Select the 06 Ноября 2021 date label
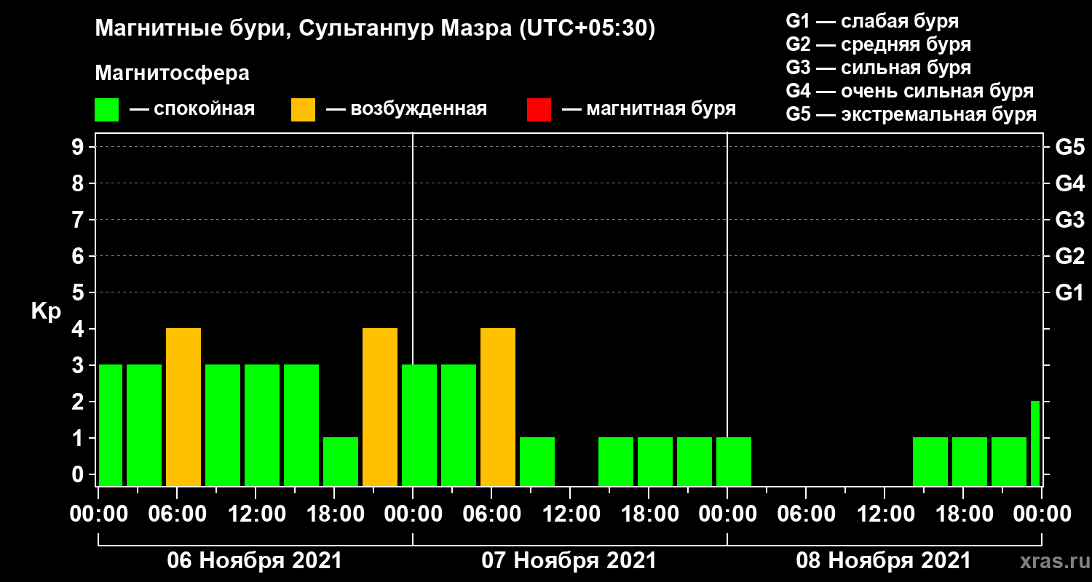Viewport: 1092px width, 582px height. (x=254, y=561)
